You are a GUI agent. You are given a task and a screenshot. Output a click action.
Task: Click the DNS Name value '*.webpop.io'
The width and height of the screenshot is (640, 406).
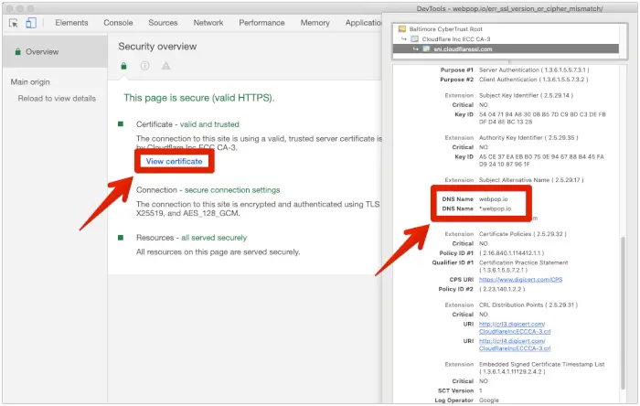pos(495,208)
